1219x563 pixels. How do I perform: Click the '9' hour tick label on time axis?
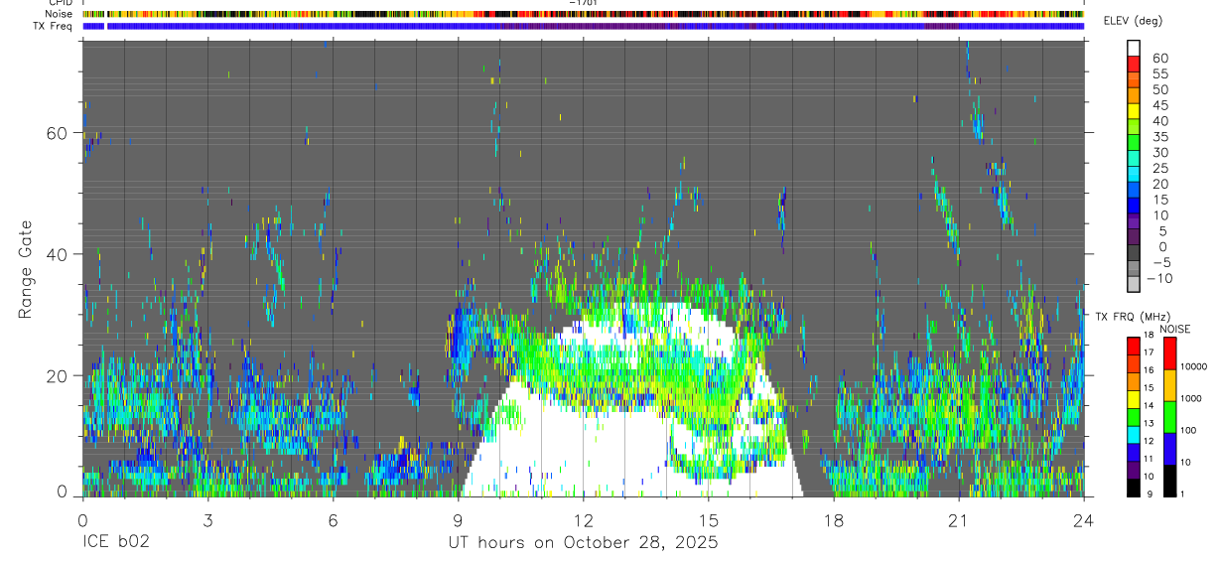(x=458, y=519)
